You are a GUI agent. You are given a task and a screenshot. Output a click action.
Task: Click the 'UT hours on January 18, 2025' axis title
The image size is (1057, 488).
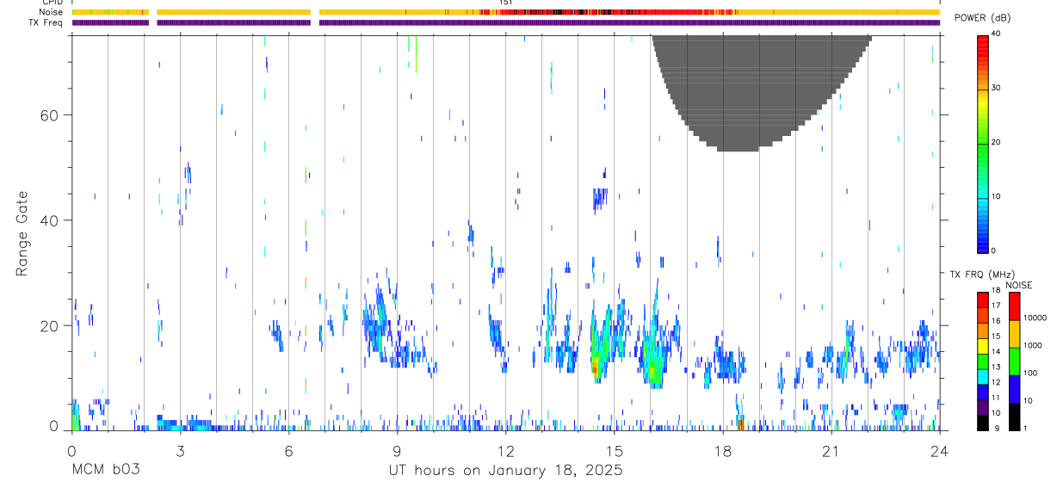coord(504,470)
